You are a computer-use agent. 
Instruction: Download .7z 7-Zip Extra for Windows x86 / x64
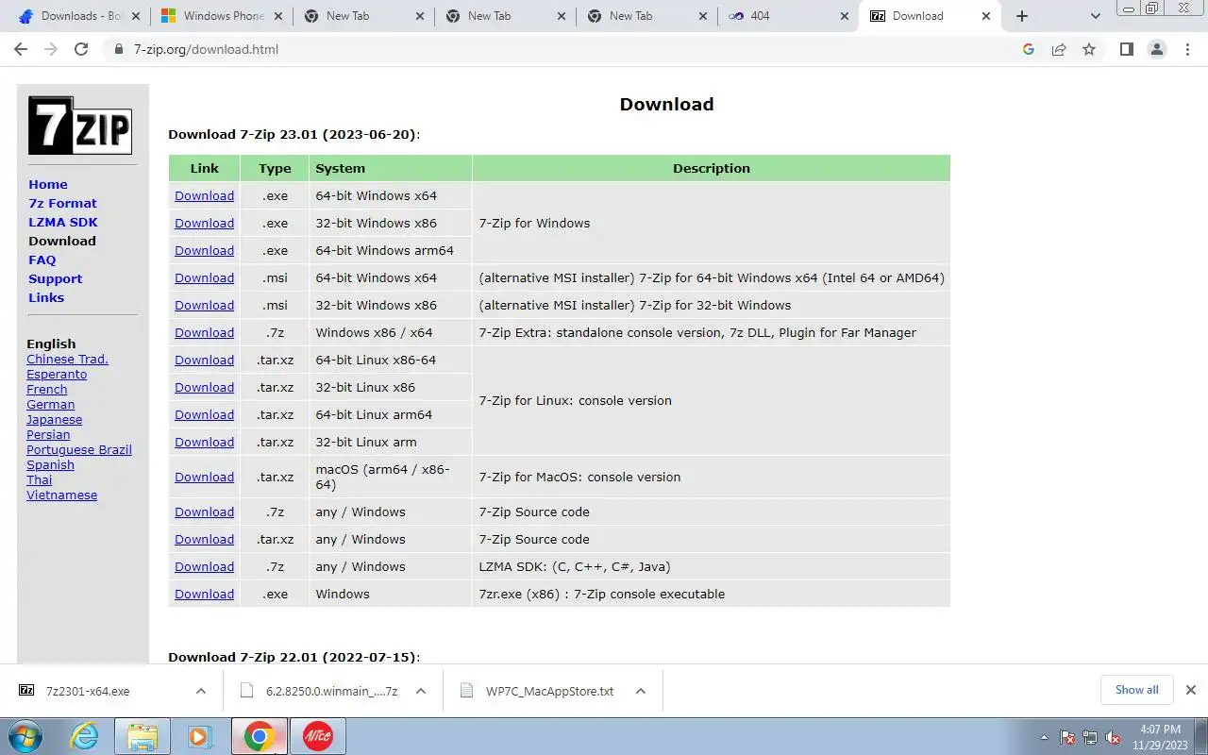click(204, 332)
